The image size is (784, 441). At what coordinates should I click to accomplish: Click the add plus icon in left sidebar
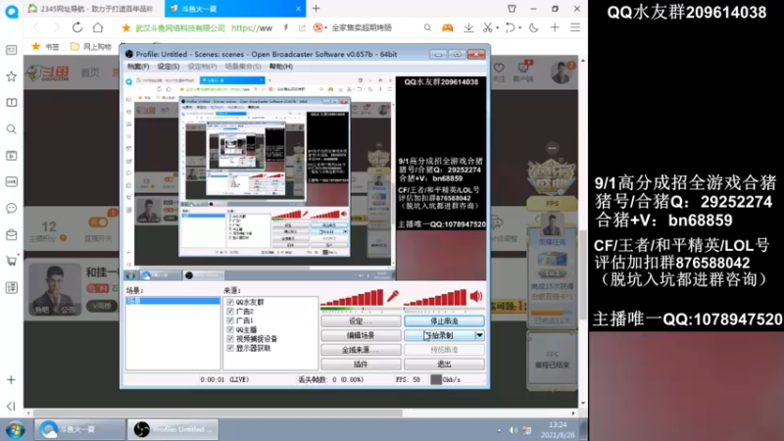click(x=11, y=380)
